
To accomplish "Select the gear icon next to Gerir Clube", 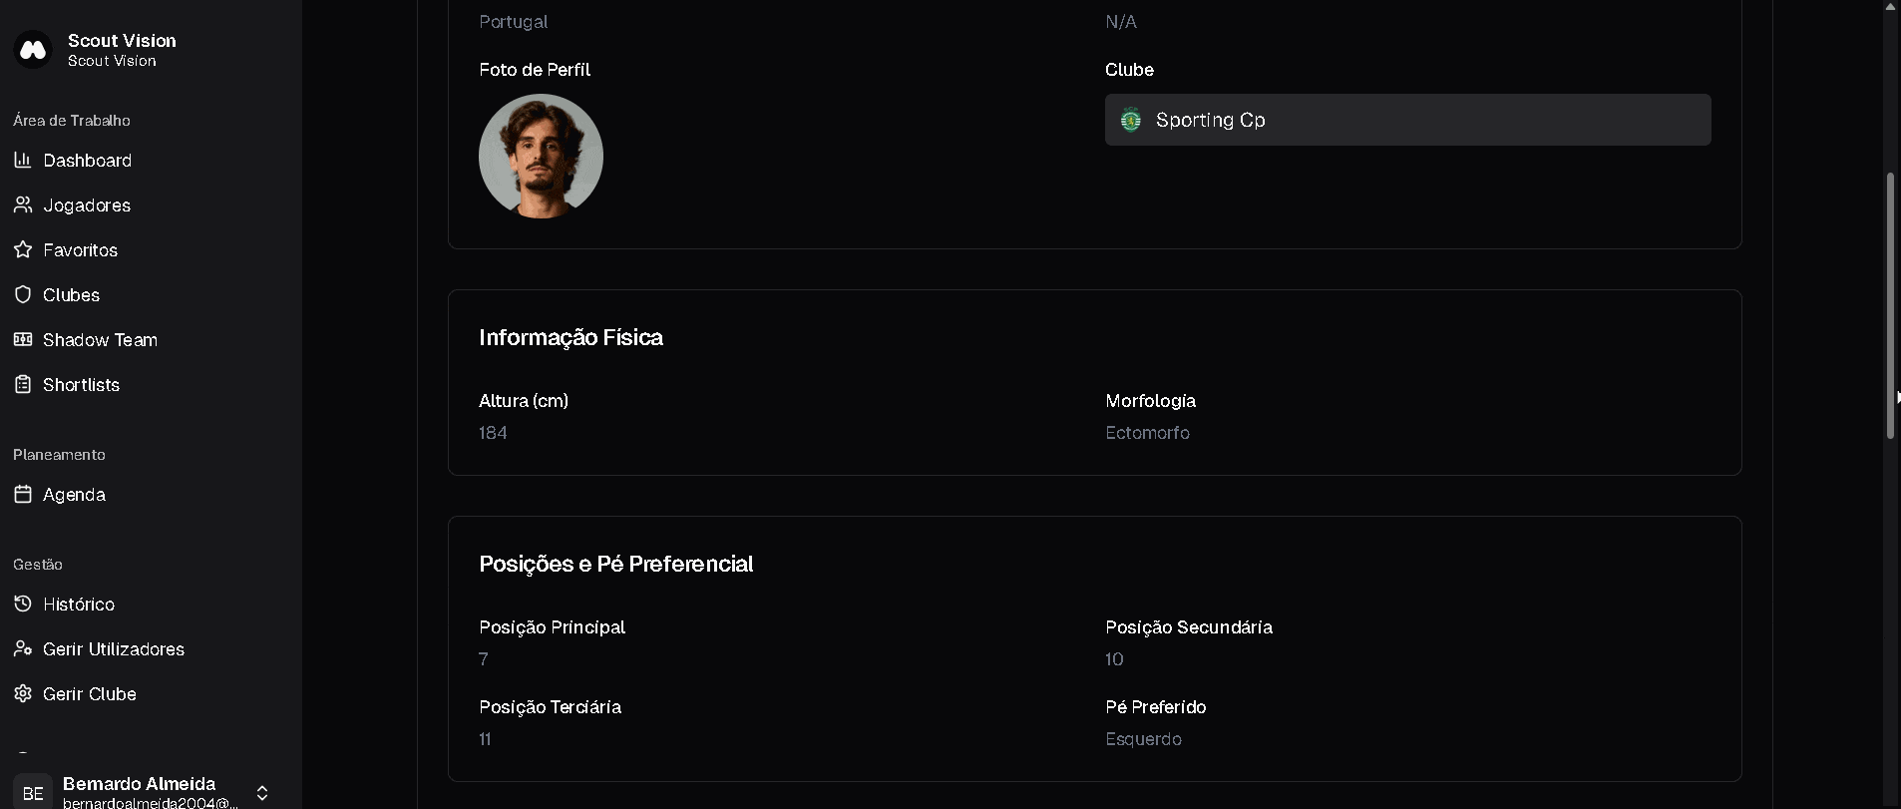I will click(22, 694).
